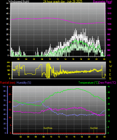This screenshot has width=117, height=140.
Task: Select the Humidity (%) legend label
Action: coord(24,83)
